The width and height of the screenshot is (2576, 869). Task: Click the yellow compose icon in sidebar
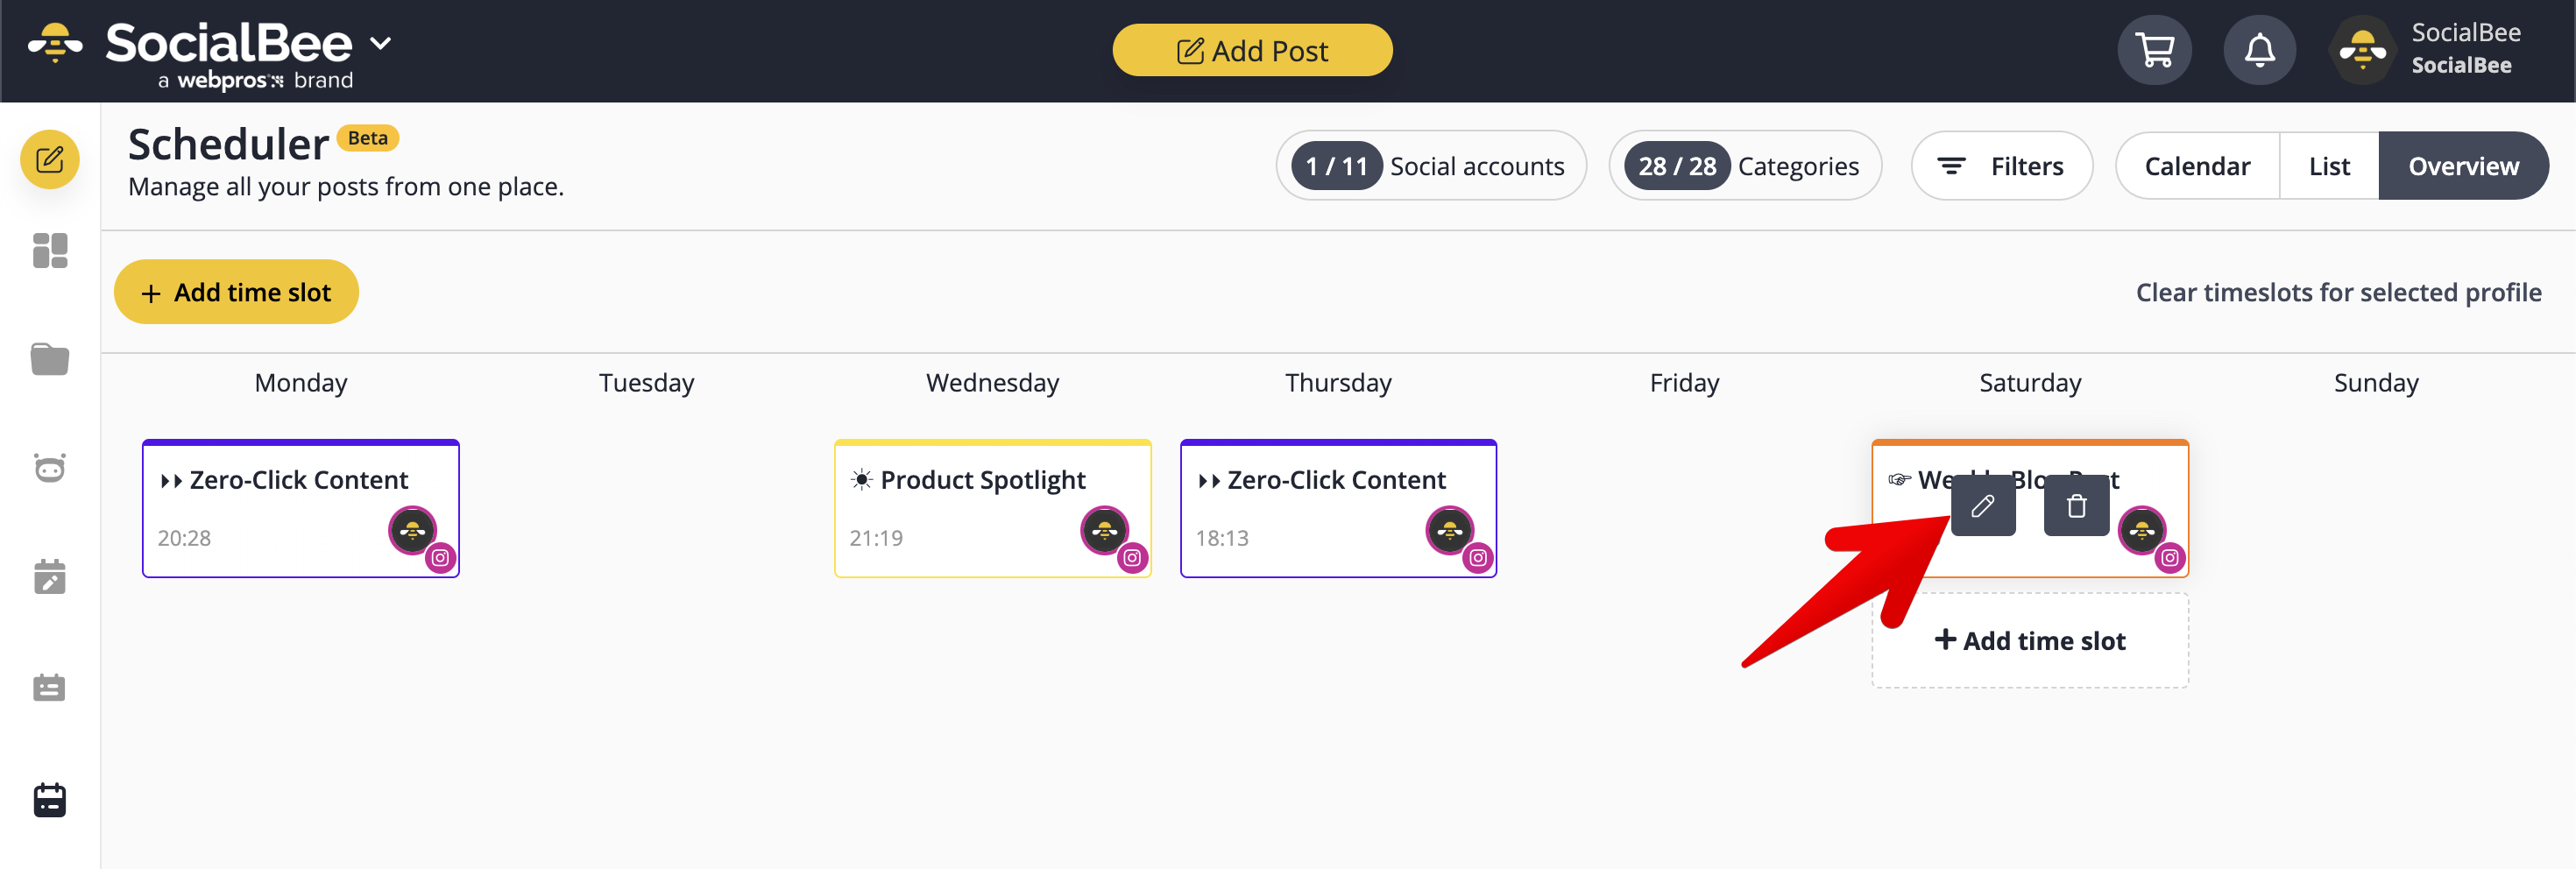coord(50,160)
